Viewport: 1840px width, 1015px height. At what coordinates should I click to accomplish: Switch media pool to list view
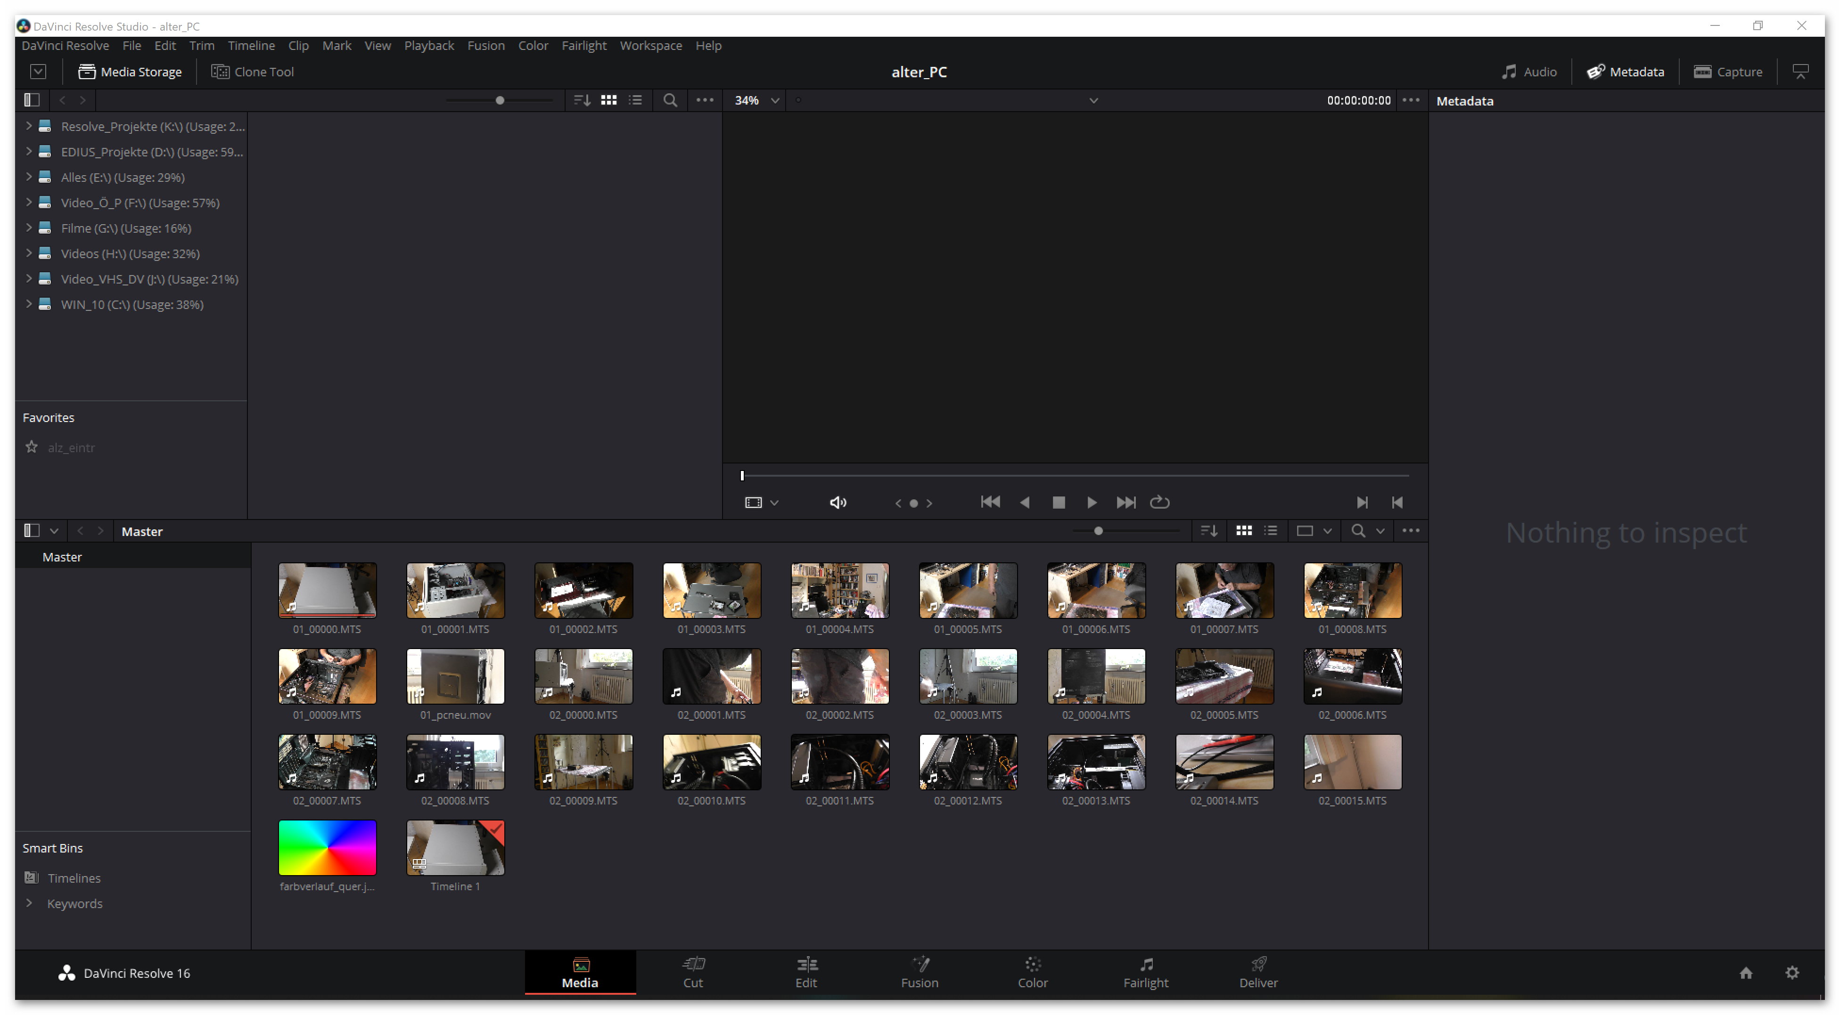click(1270, 530)
